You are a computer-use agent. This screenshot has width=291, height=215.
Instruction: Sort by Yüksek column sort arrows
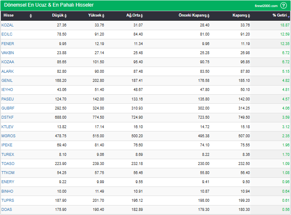103,16
